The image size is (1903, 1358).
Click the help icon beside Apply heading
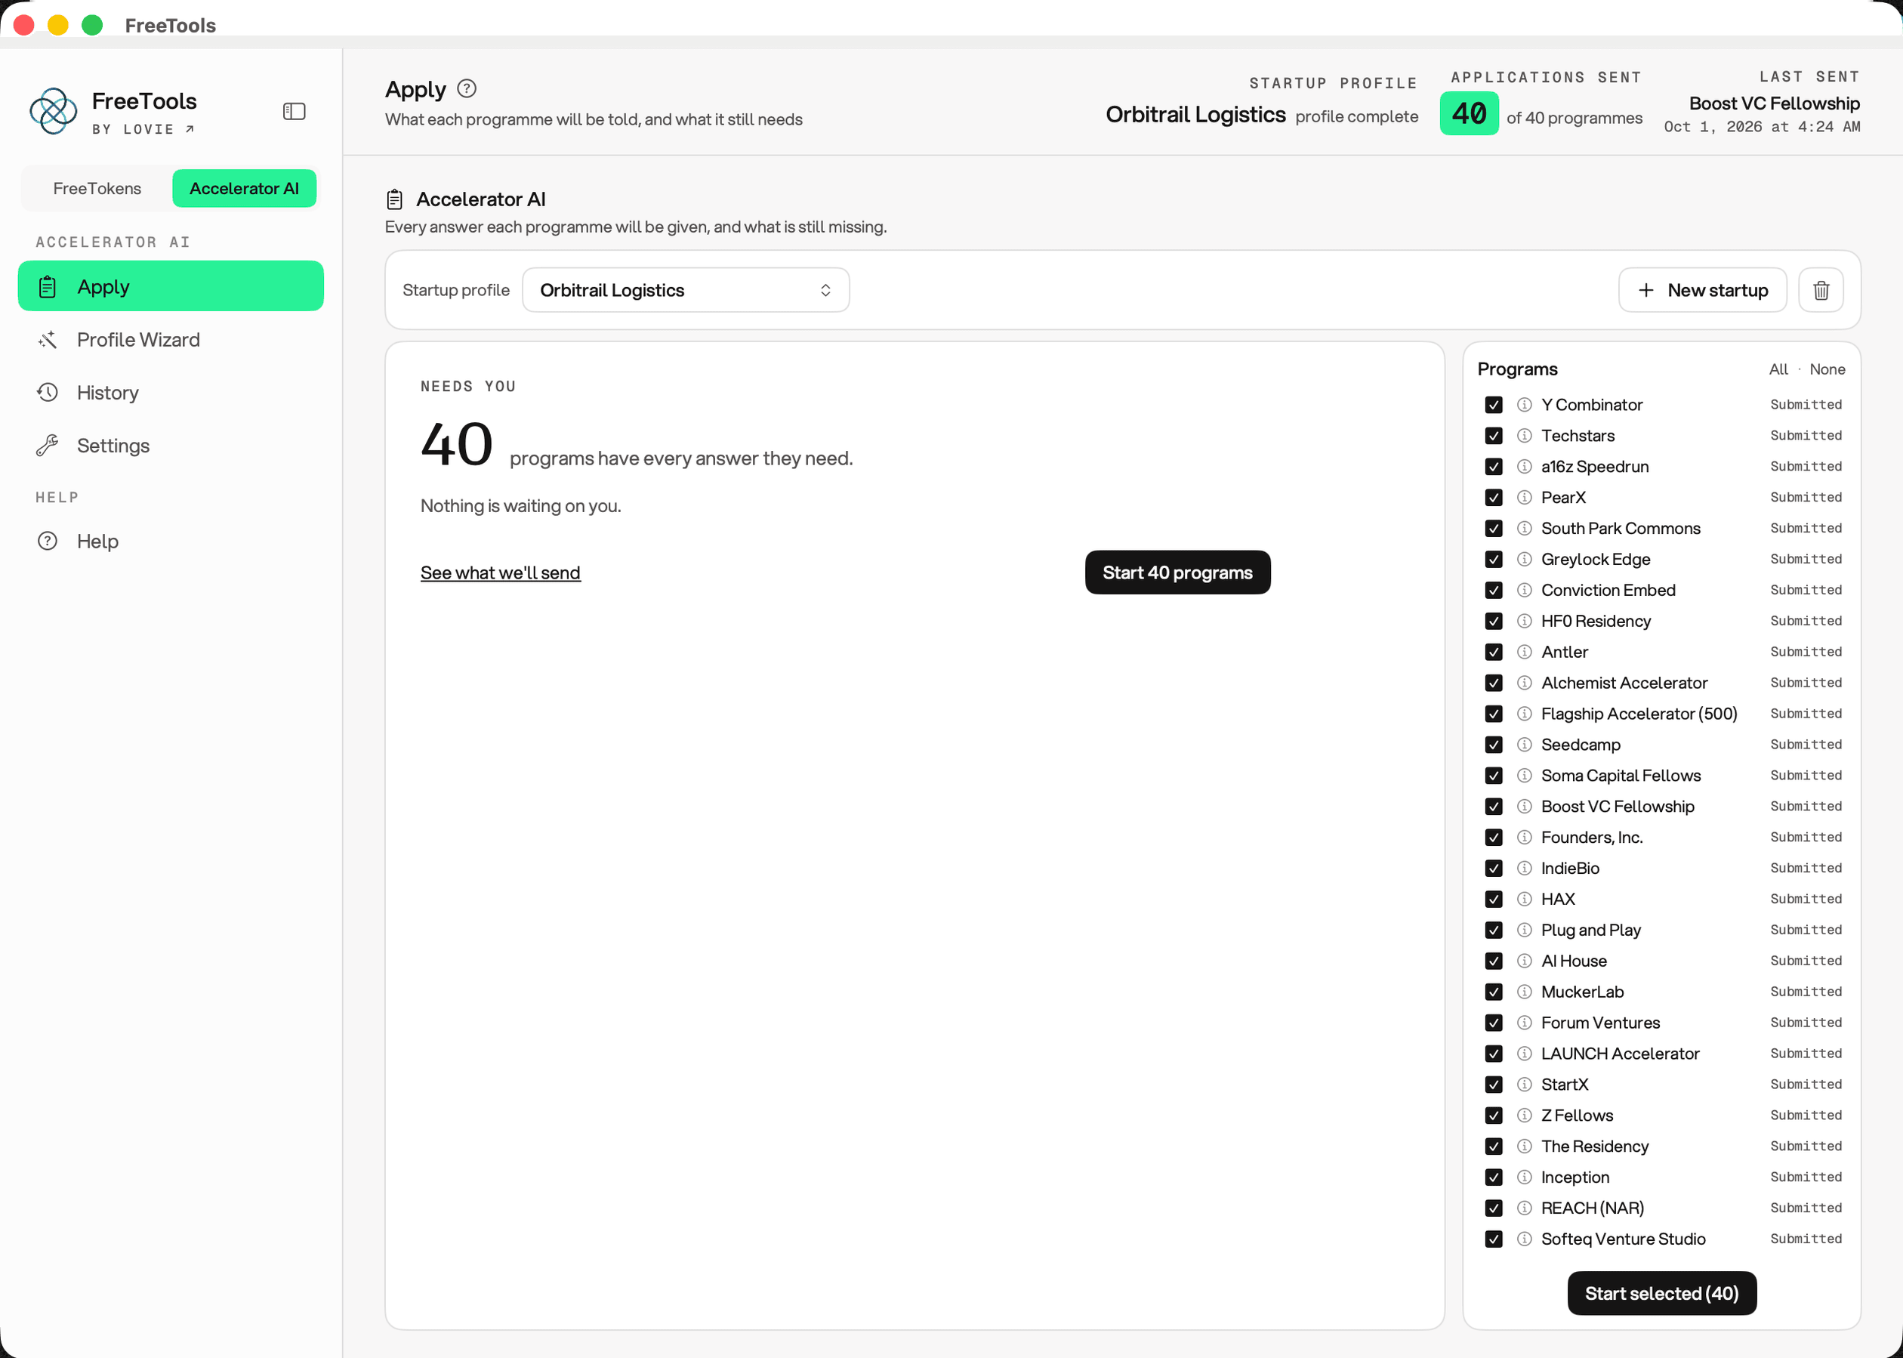tap(467, 88)
